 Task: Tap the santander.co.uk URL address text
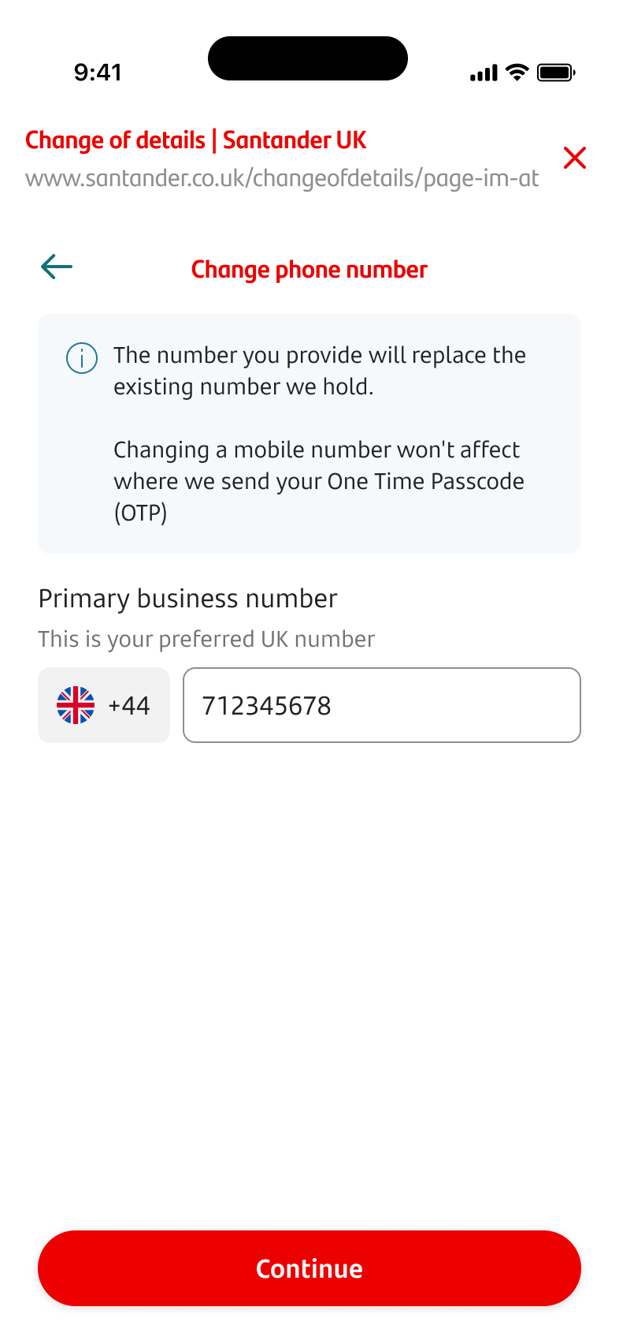tap(282, 178)
